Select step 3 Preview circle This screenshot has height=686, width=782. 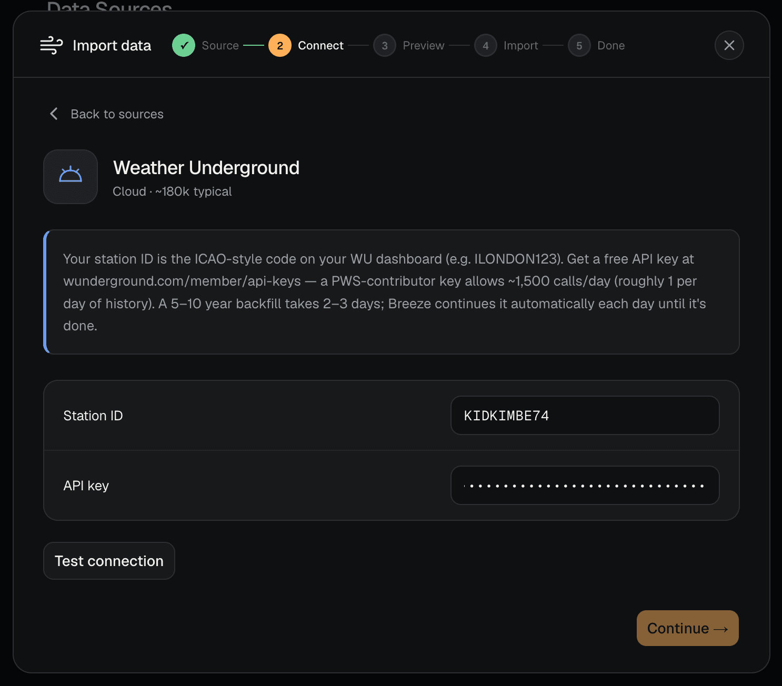385,45
